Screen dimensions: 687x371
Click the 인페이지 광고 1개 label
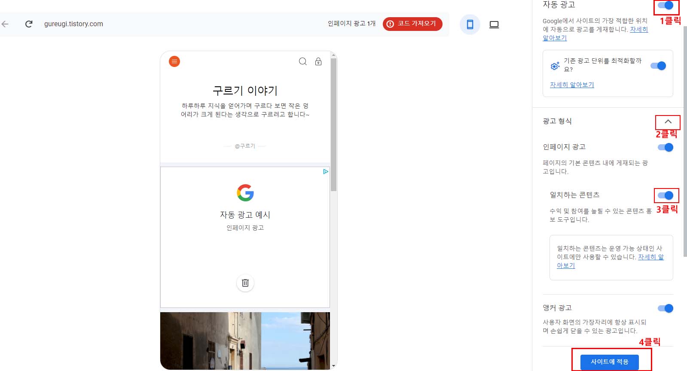coord(351,24)
